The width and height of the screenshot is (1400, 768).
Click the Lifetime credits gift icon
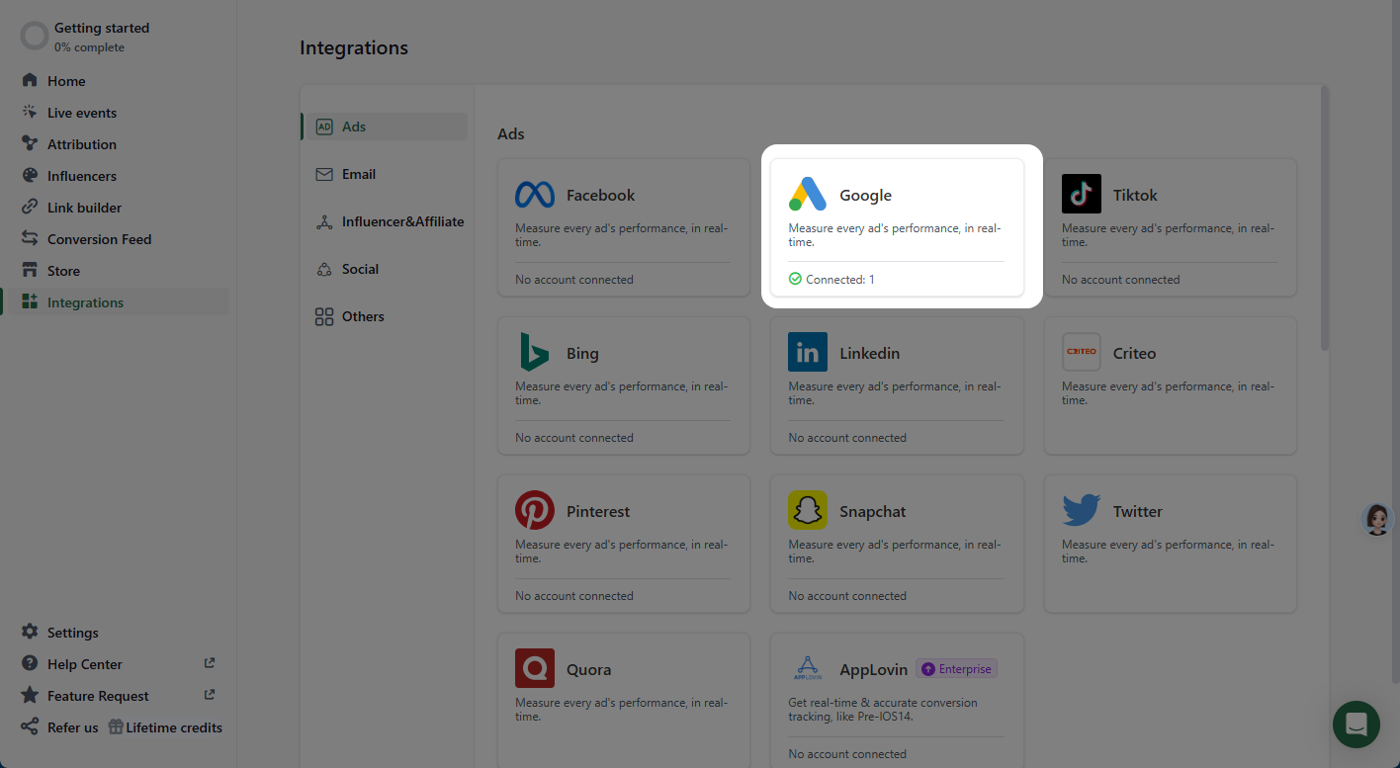[116, 726]
